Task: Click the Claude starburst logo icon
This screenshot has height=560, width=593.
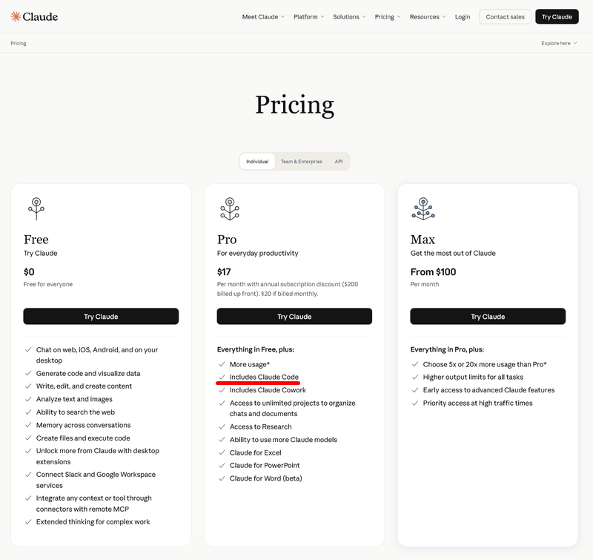Action: tap(16, 16)
